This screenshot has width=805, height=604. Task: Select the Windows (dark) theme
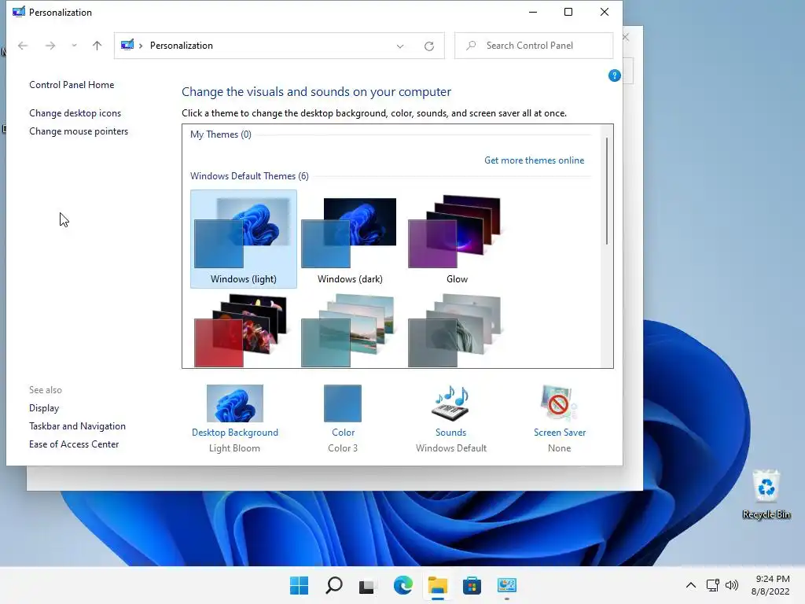pyautogui.click(x=350, y=239)
